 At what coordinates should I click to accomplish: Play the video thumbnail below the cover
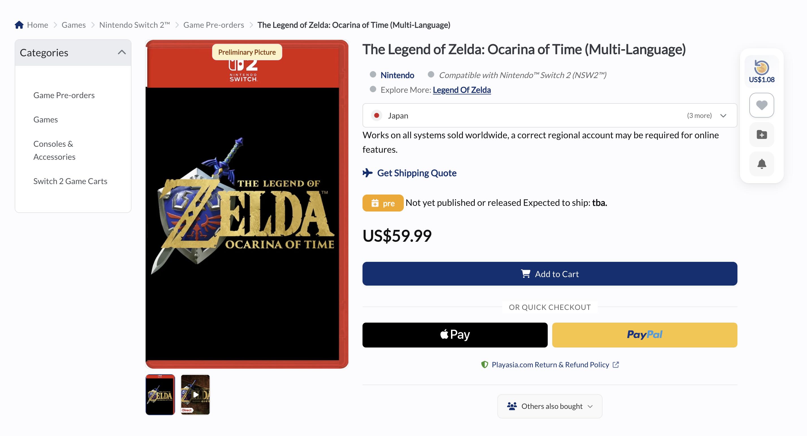click(195, 395)
